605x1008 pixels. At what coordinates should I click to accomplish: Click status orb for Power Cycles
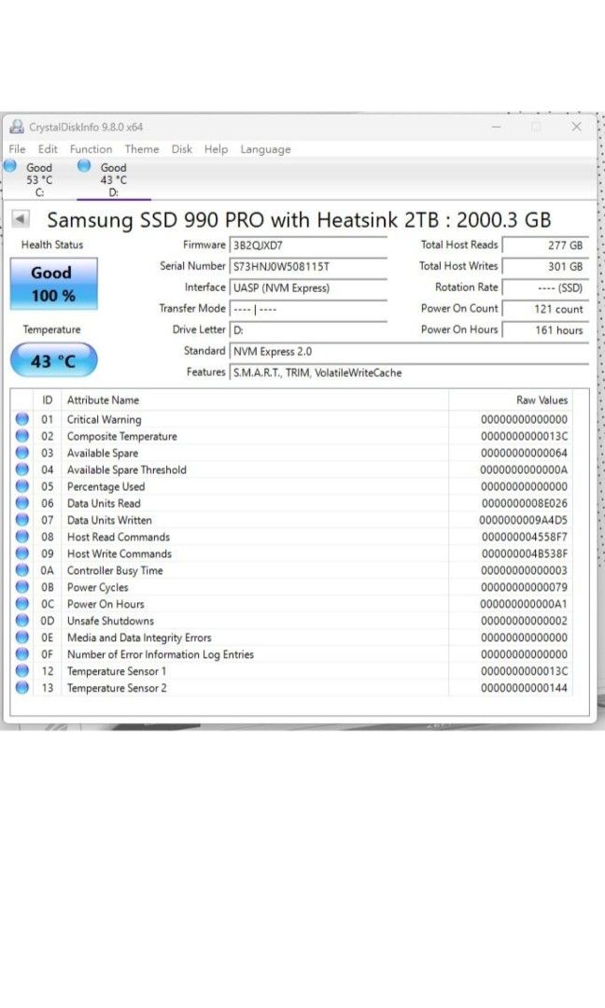pyautogui.click(x=21, y=587)
